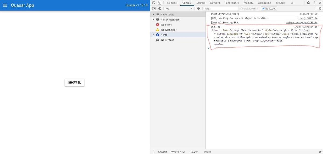Toggle the console sidebar icon
Screen dimensions: 323x154
154,9
